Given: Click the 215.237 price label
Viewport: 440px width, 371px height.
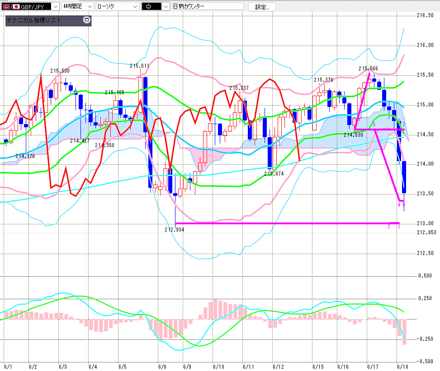Looking at the screenshot, I should (239, 88).
